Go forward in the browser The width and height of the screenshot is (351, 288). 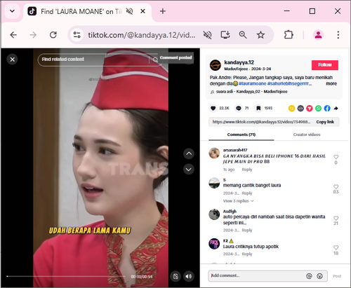pyautogui.click(x=33, y=35)
